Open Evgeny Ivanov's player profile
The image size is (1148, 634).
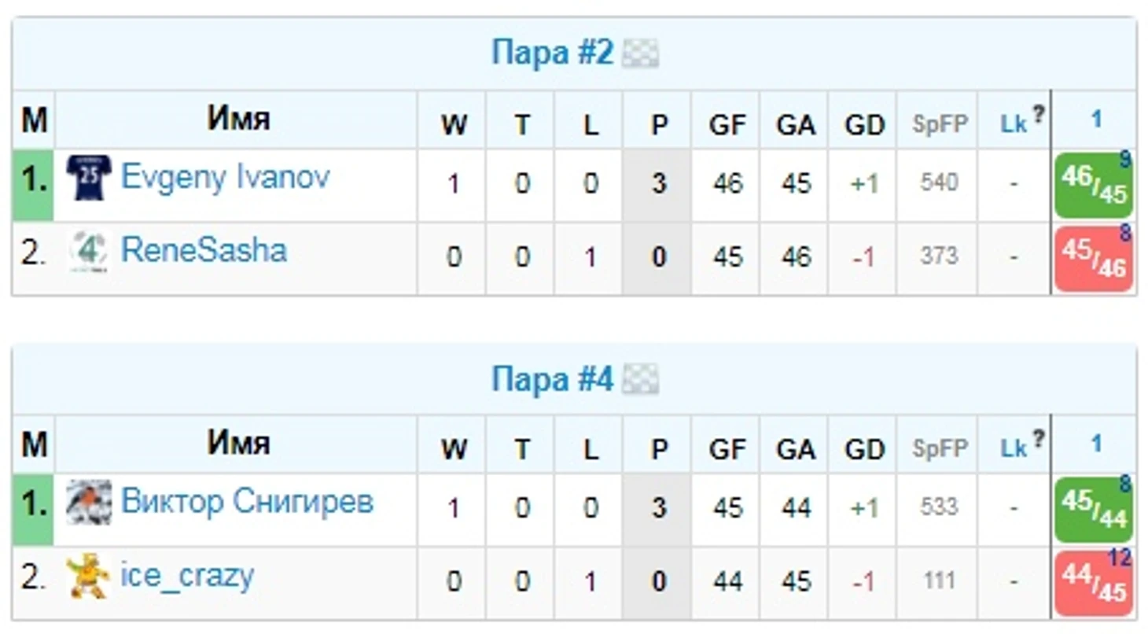[x=225, y=177]
